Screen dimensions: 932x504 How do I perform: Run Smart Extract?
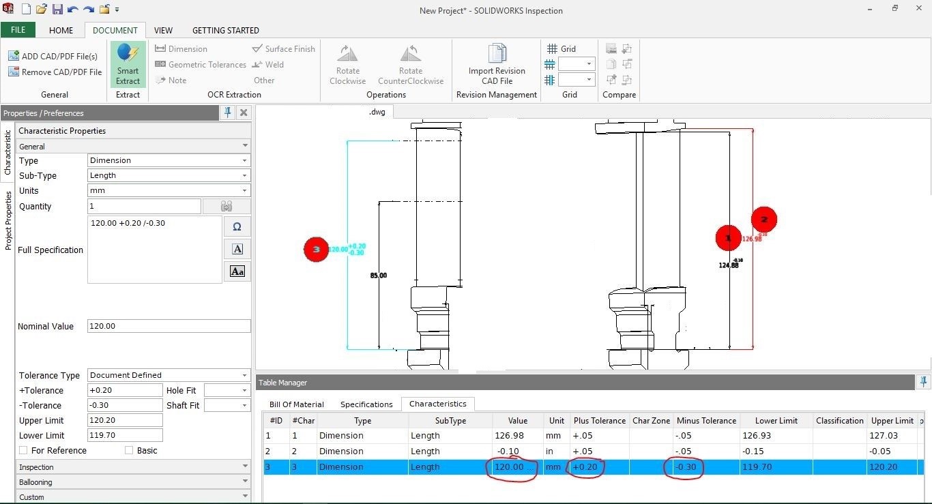pos(128,64)
